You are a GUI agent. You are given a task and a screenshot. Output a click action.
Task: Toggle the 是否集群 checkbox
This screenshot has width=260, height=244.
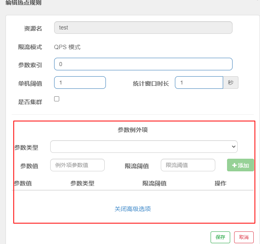[x=56, y=99]
